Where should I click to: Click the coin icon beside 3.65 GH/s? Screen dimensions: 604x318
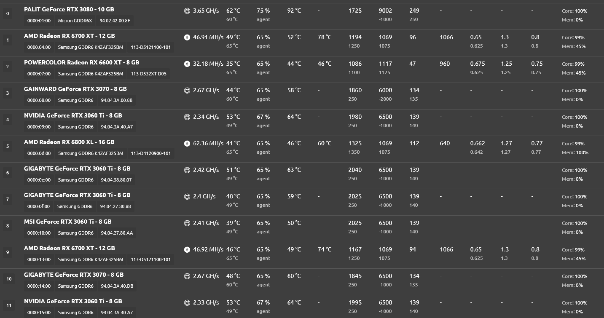coord(187,11)
